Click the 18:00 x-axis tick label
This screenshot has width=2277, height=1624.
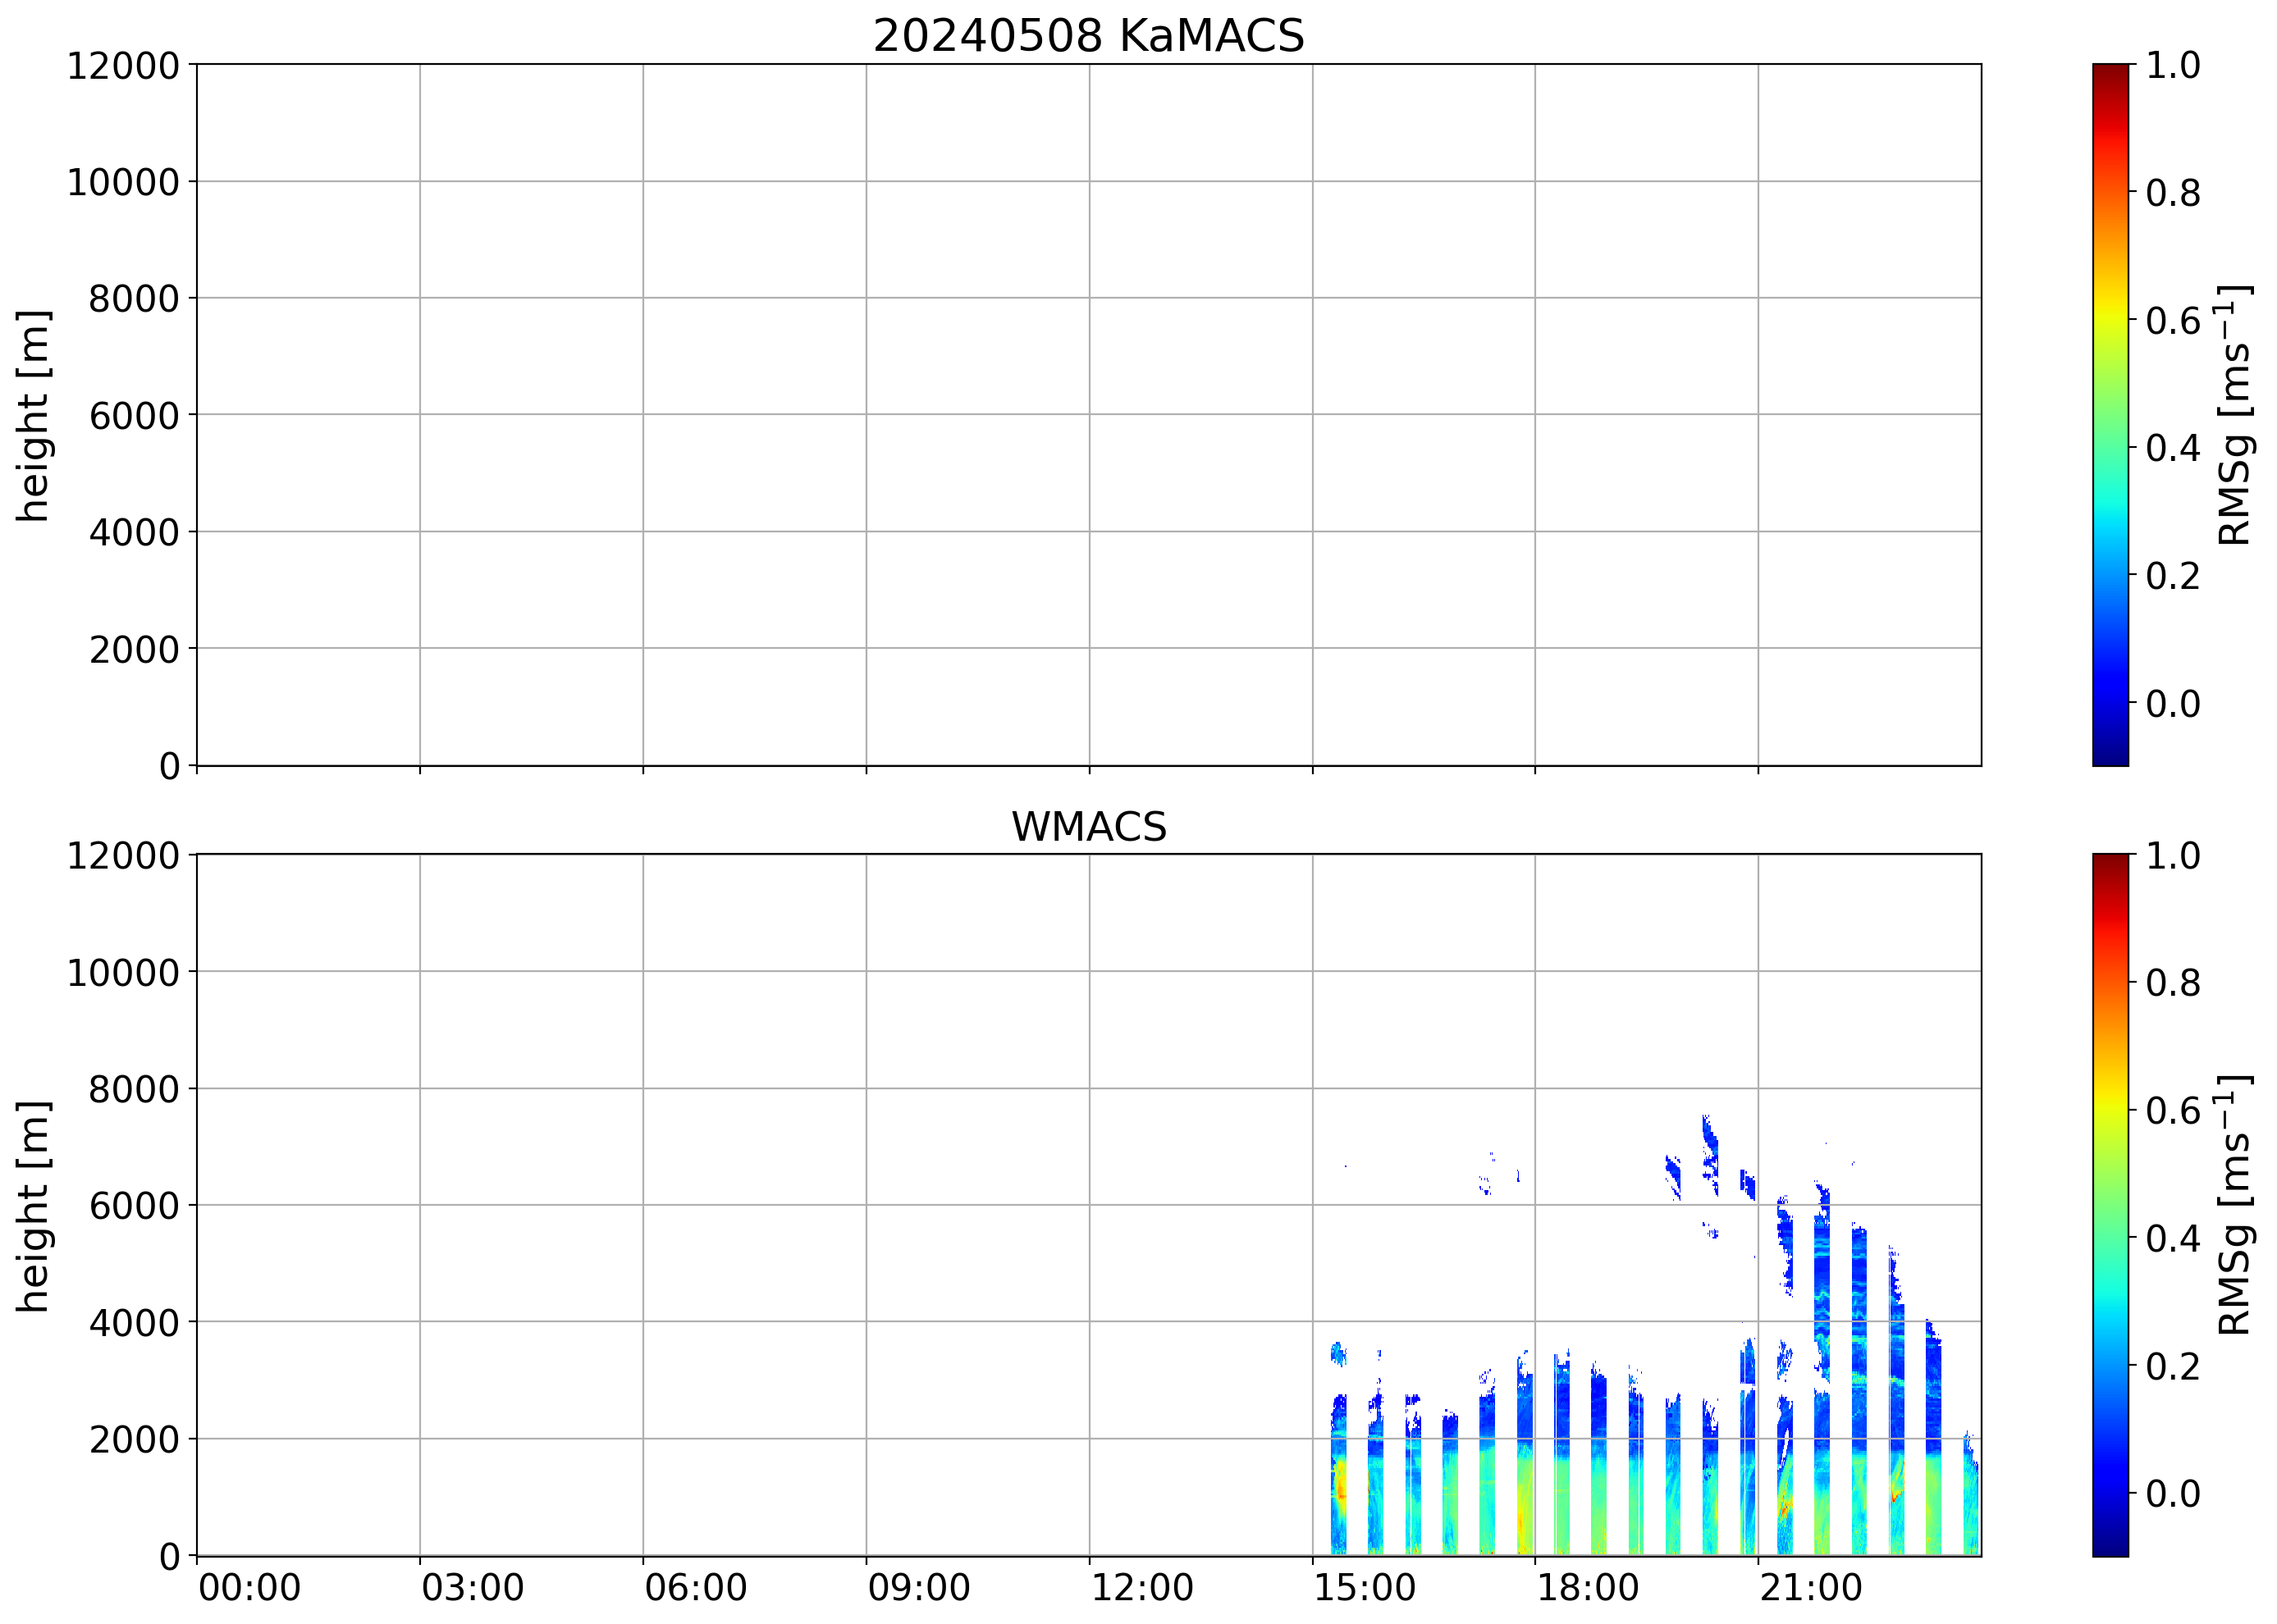tap(1587, 1588)
